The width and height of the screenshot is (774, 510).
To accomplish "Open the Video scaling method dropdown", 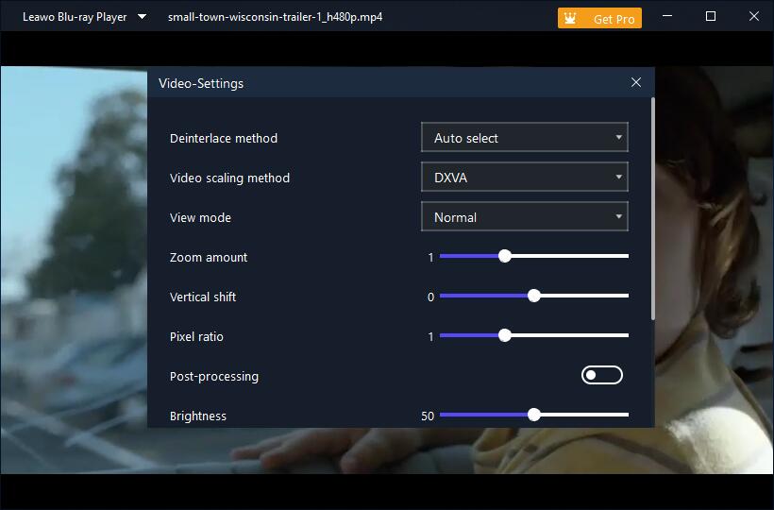I will point(524,178).
